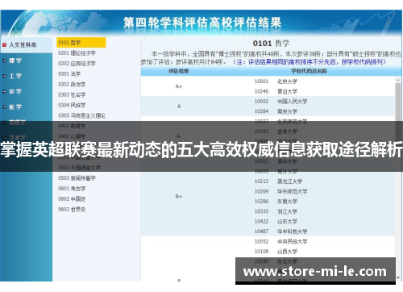Screen dimensions: 403x292
Task: Click the 10335 浙江大学 row
Action: 276,211
